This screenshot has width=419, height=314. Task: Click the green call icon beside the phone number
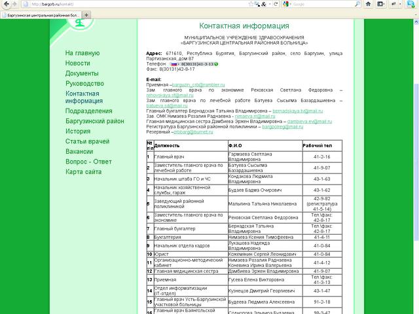pyautogui.click(x=216, y=63)
